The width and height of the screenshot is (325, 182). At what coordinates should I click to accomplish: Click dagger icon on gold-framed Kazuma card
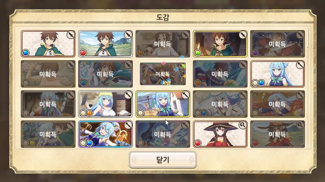point(242,35)
